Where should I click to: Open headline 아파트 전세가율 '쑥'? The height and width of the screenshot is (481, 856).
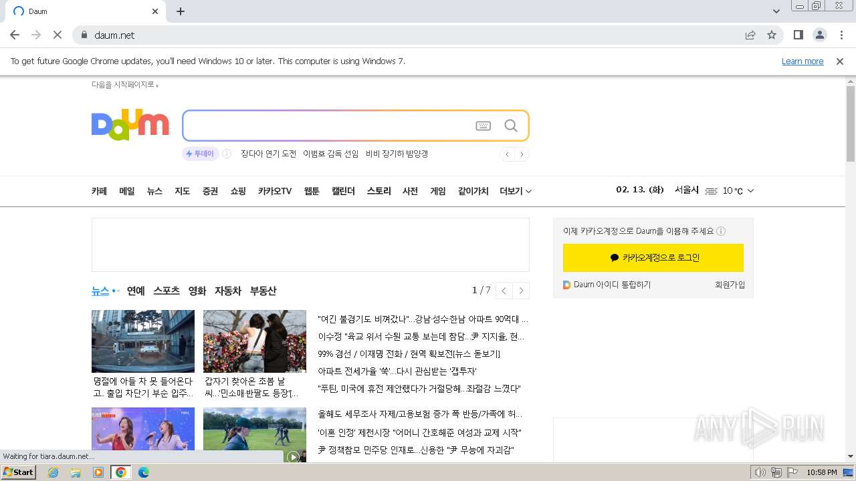(x=397, y=371)
